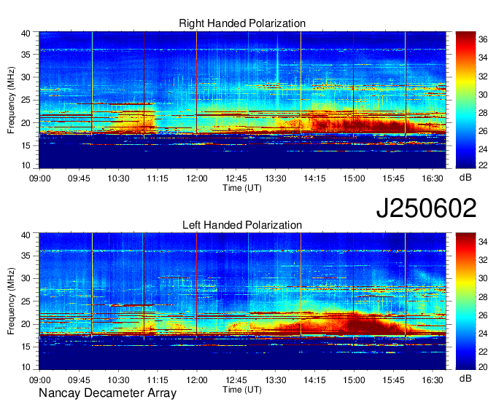This screenshot has width=496, height=402.
Task: Click the 16:30 tick on lower time axis
Action: pos(433,380)
